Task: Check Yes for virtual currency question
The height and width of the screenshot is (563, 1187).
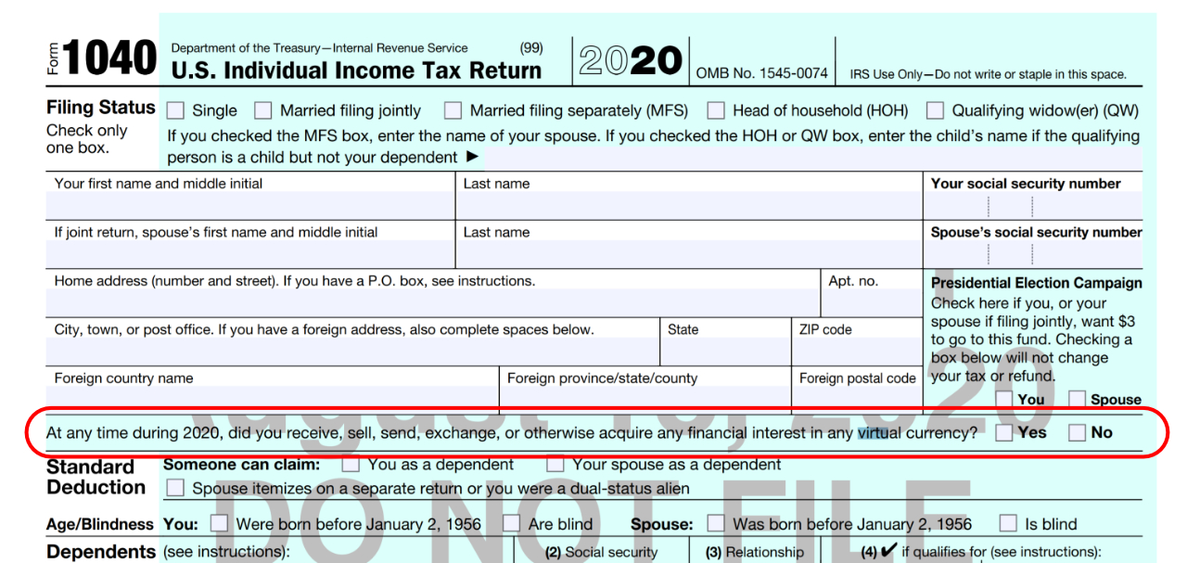Action: [1004, 432]
